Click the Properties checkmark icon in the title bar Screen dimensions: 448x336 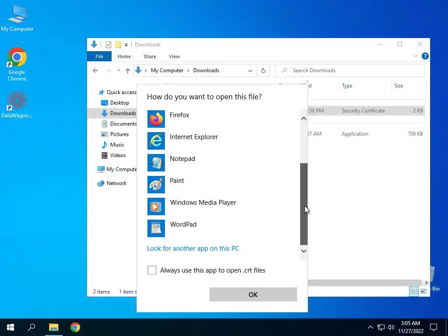click(x=108, y=45)
